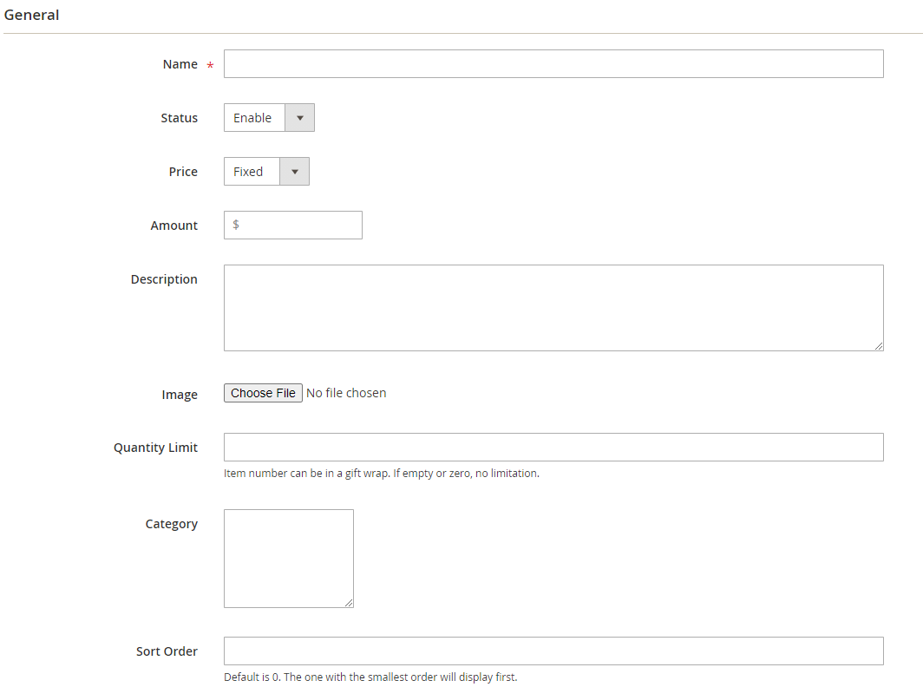Click inside the Description text area
923x700 pixels.
click(553, 308)
